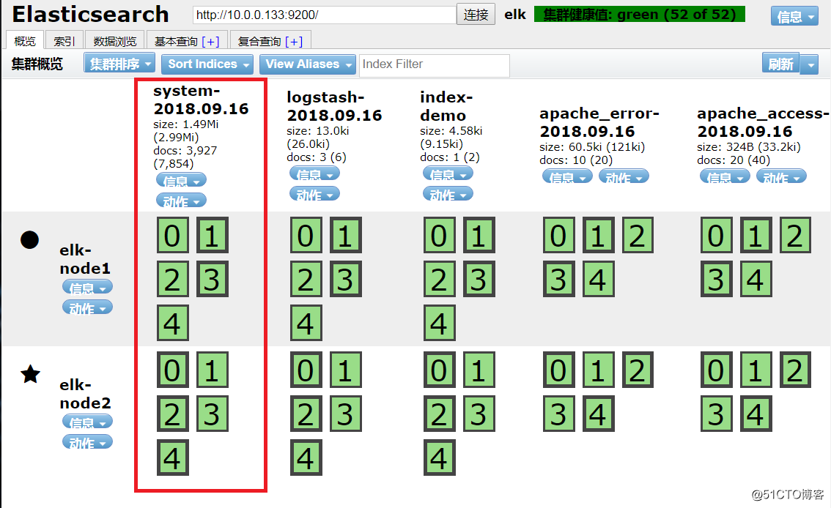The image size is (831, 508).
Task: Open 动作 dropdown for system-2018.09.16 index
Action: 181,201
